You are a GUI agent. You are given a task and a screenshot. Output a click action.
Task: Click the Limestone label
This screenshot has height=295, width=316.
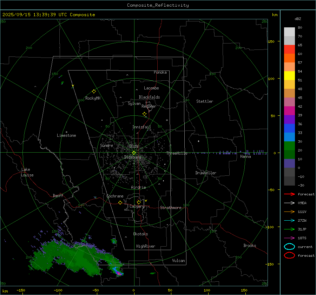tap(66, 135)
